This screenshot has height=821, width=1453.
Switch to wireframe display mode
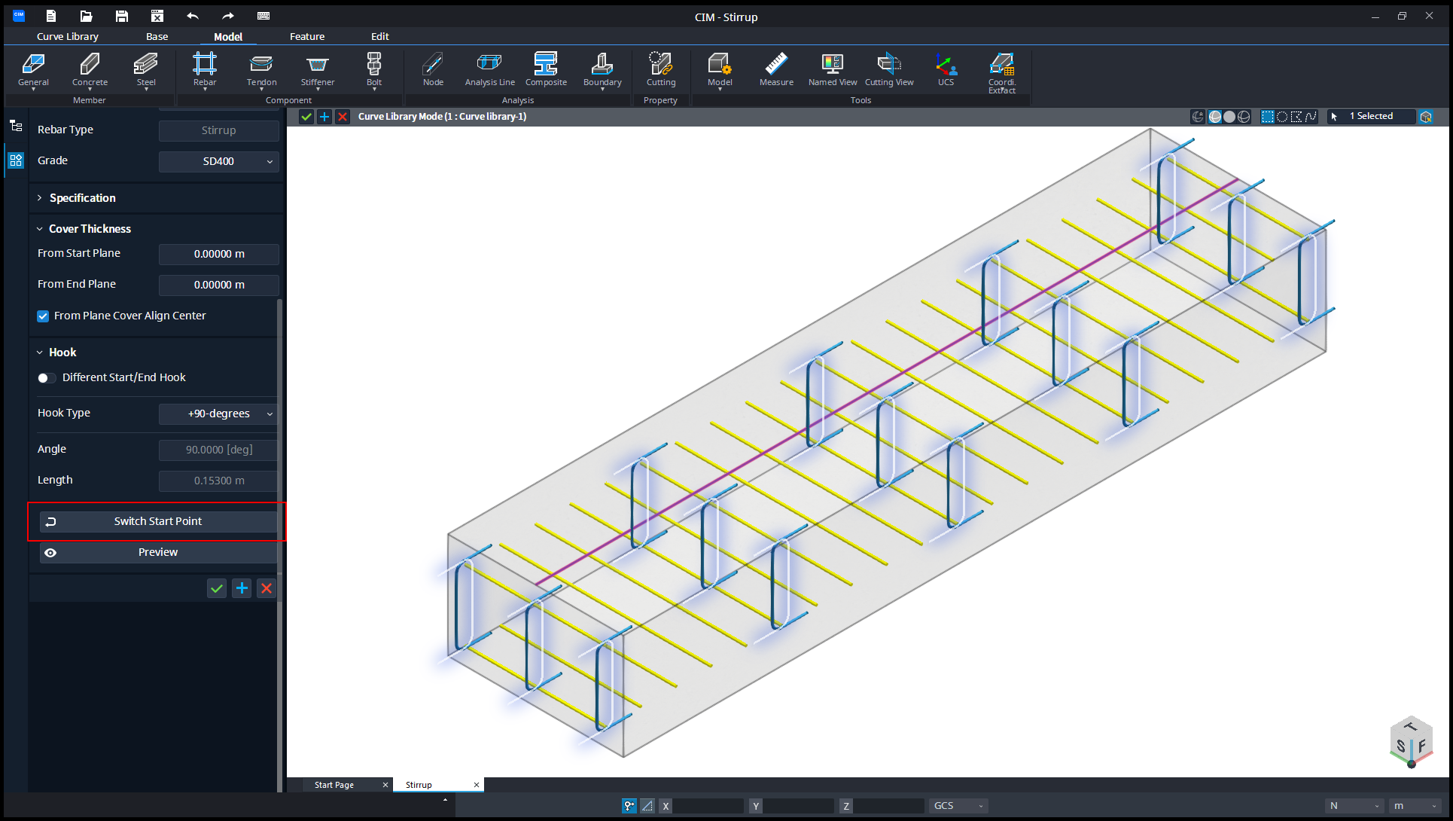pos(1244,117)
